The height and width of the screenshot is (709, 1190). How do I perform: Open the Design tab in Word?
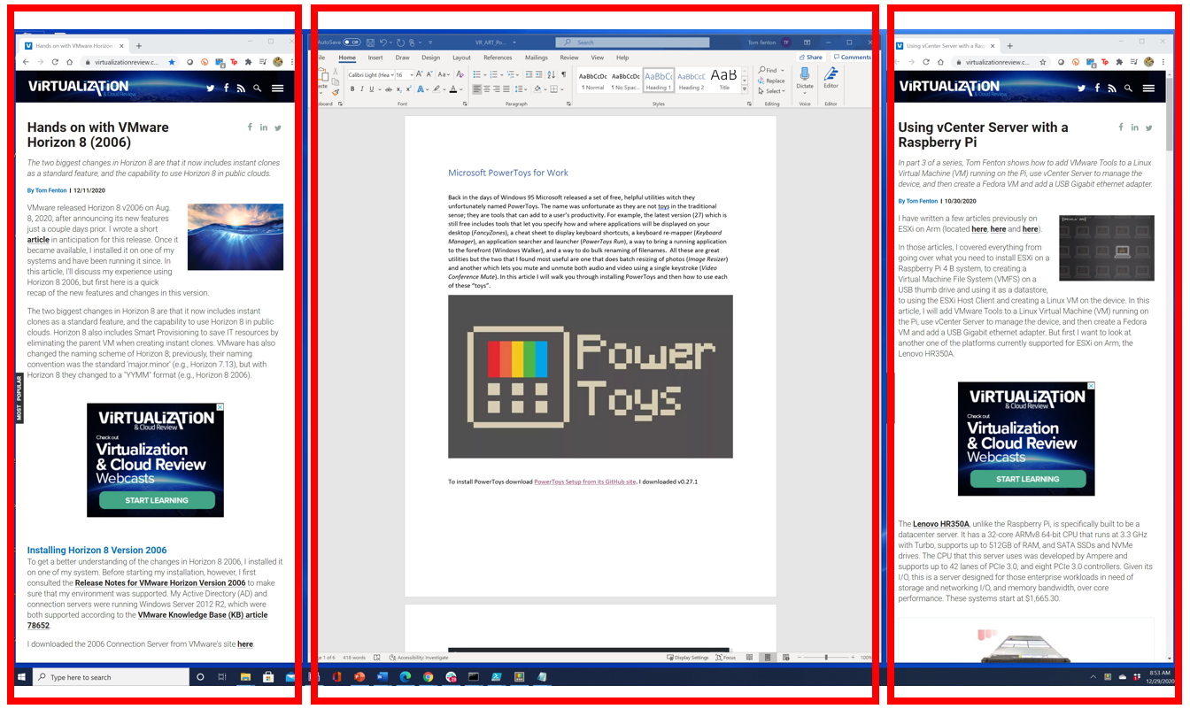point(431,58)
